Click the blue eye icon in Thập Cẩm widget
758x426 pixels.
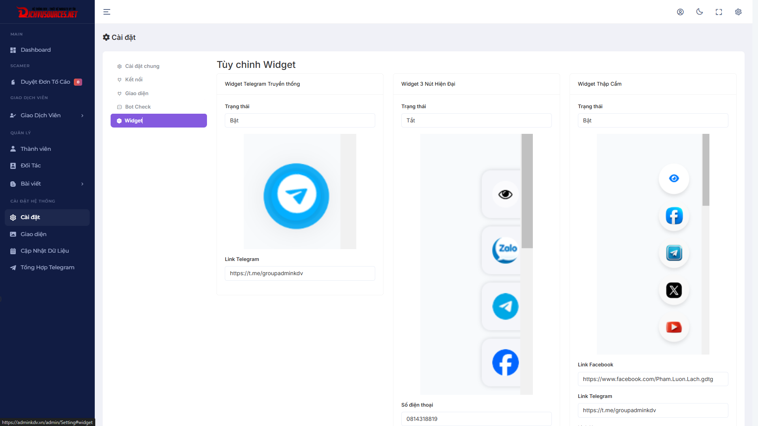[x=674, y=178]
